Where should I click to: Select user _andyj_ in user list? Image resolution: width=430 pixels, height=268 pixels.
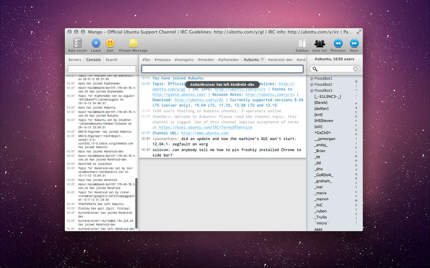coord(321,145)
